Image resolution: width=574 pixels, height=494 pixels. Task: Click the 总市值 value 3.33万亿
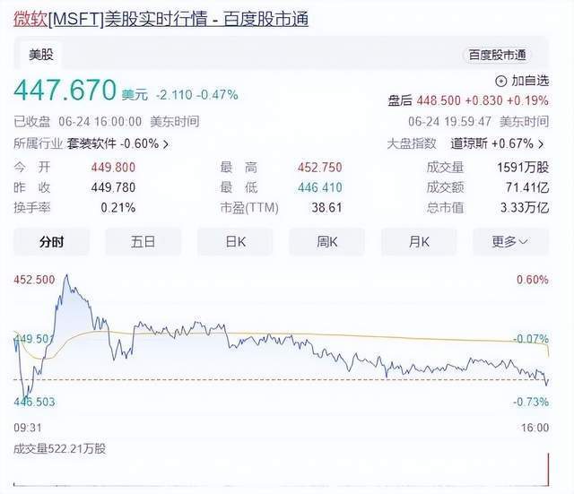525,207
